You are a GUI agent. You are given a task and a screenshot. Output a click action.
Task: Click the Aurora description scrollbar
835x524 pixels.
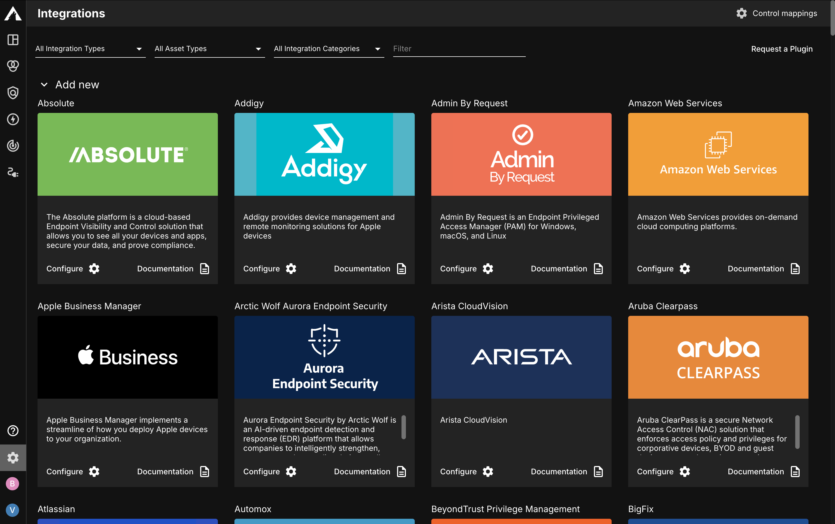pyautogui.click(x=403, y=427)
